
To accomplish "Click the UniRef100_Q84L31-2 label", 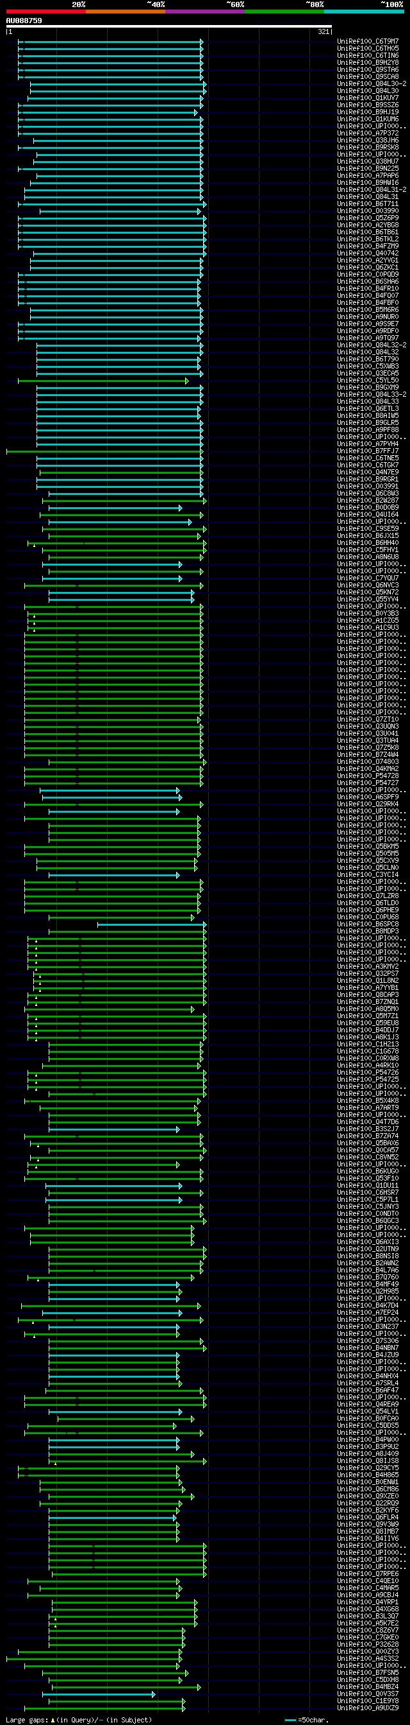I will [372, 189].
